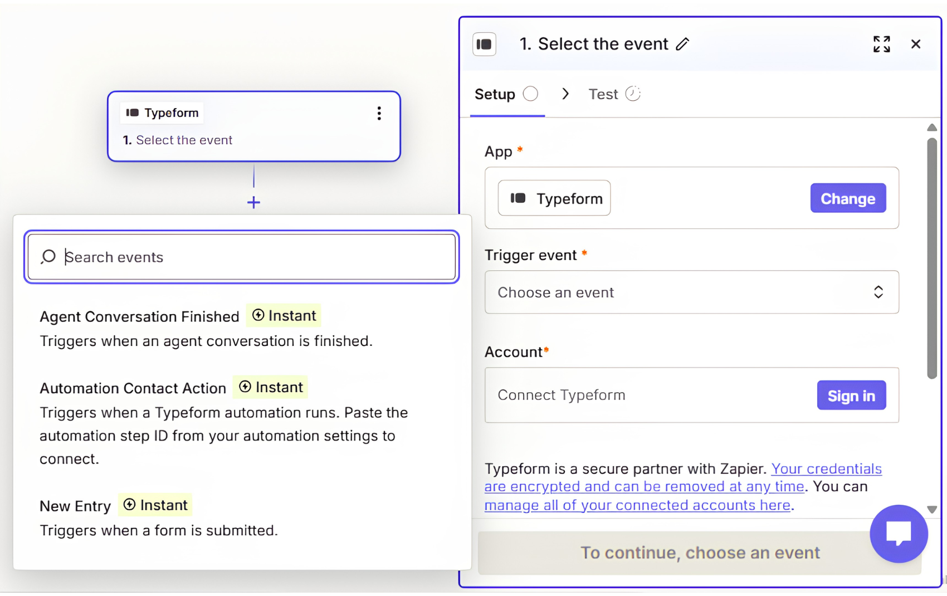Click the '1. Select the event' panel title
The width and height of the screenshot is (947, 596).
click(x=594, y=44)
